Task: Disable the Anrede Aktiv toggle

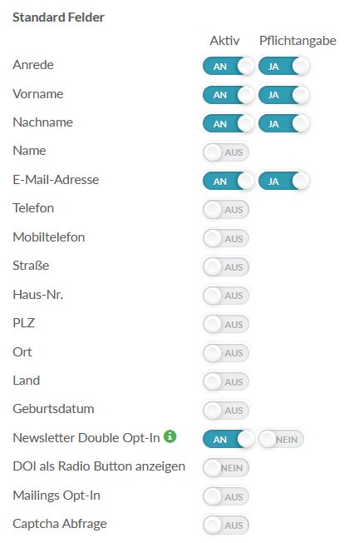Action: click(229, 66)
